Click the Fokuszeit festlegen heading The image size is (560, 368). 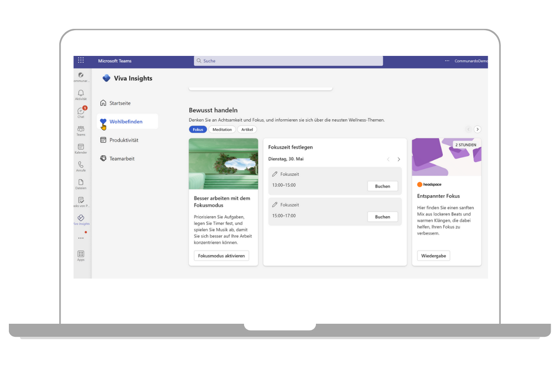tap(291, 147)
